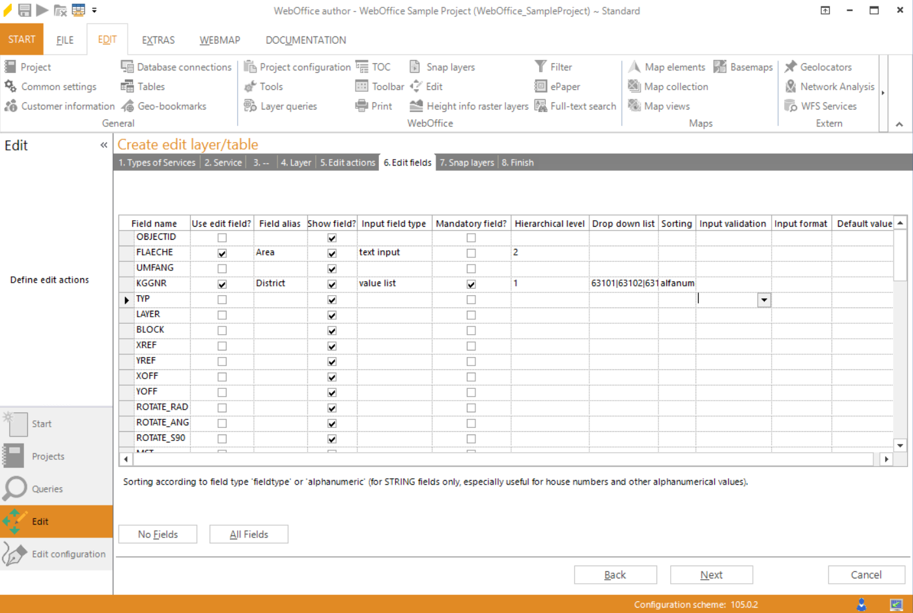Switch to the EXTRAS ribbon tab
Screen dimensions: 913x613
[158, 40]
